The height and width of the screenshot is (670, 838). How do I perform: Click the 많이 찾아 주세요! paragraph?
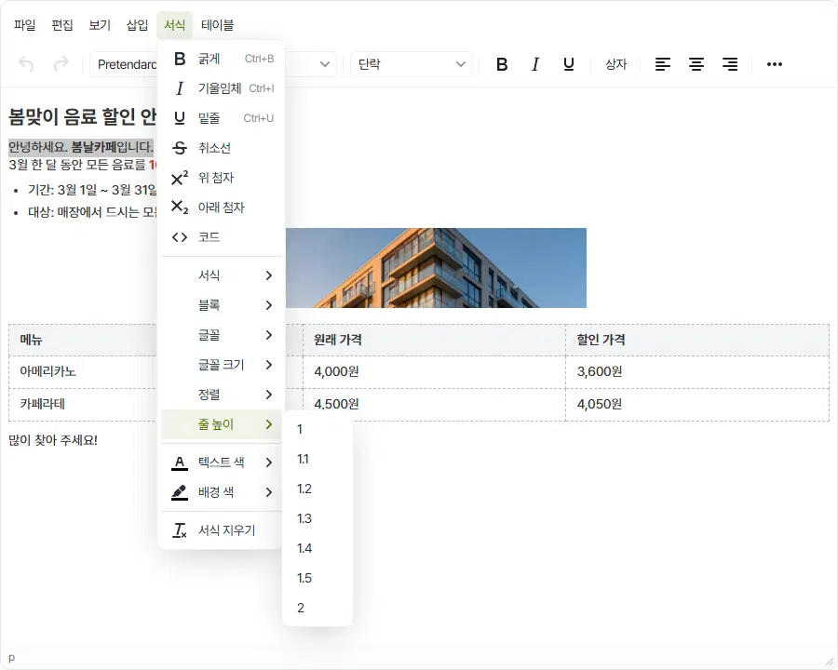[53, 440]
